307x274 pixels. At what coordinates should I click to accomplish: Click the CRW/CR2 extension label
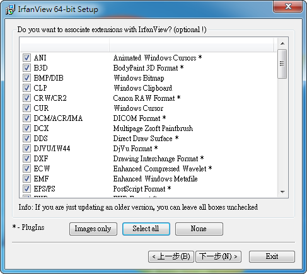pos(50,98)
